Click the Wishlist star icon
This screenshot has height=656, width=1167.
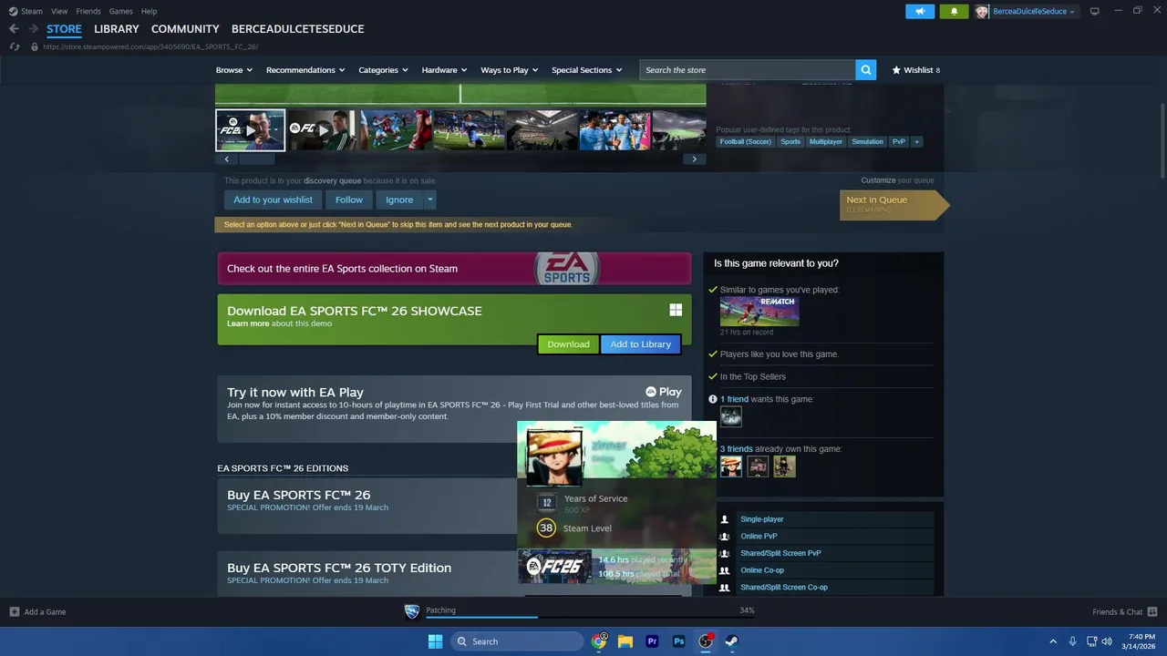click(896, 70)
